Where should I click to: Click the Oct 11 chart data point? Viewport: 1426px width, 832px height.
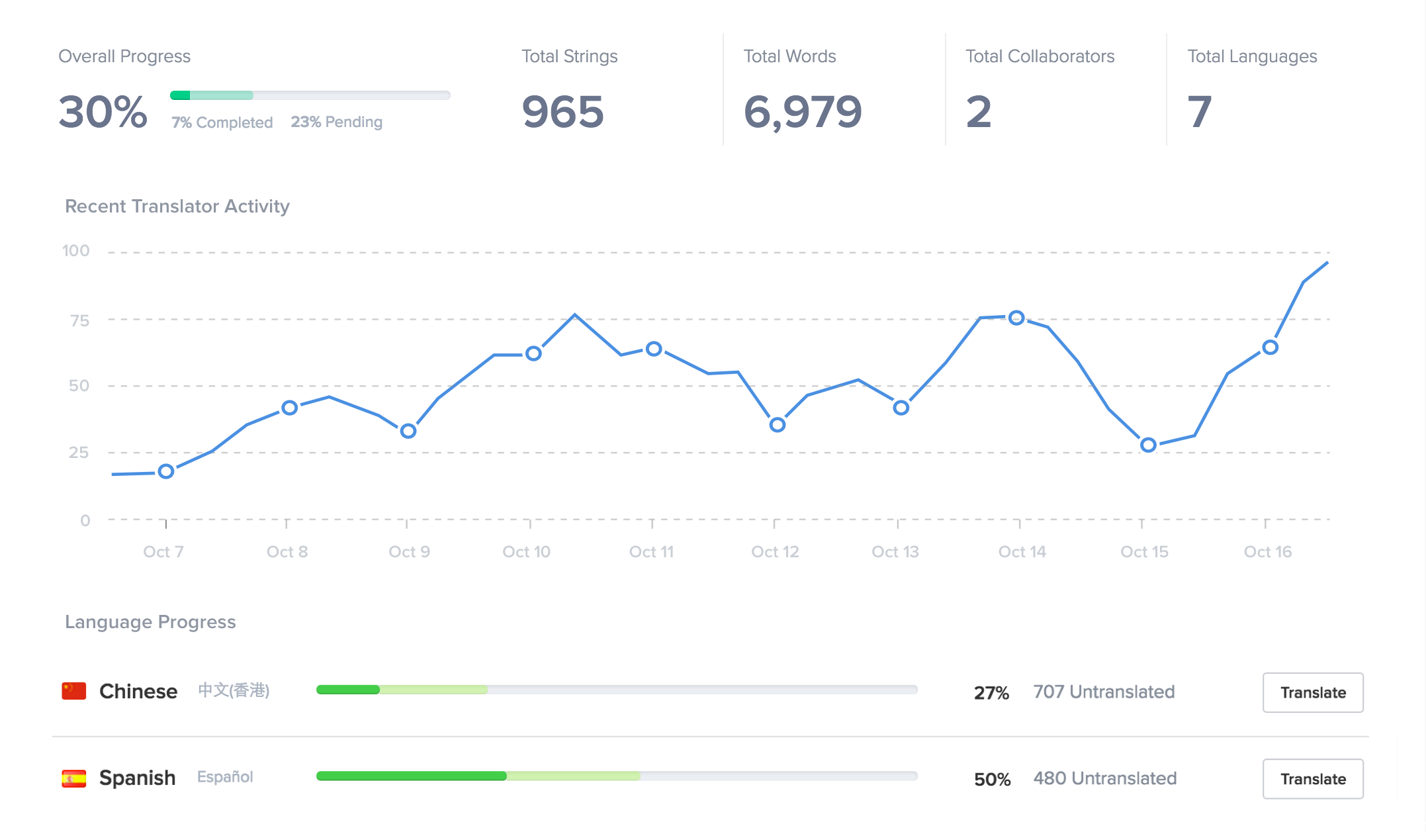pos(654,349)
